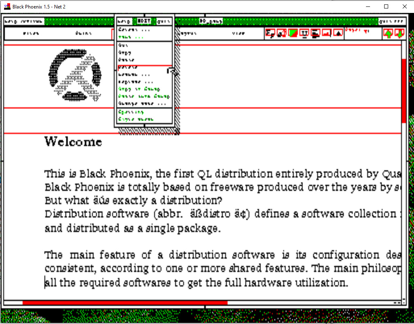Click the top-right corner window button
414x324 pixels.
click(x=391, y=21)
